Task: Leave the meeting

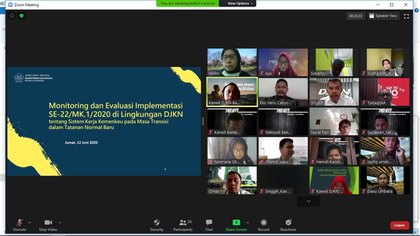Action: (x=399, y=225)
